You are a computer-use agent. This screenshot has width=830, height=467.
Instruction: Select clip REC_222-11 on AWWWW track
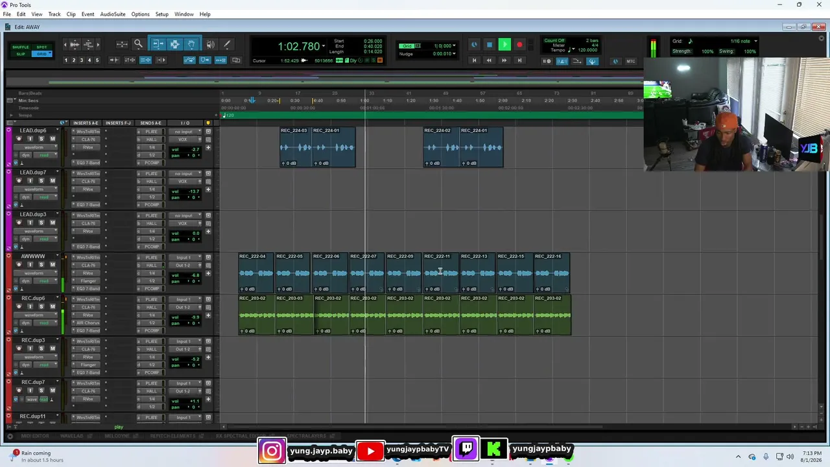coord(441,272)
